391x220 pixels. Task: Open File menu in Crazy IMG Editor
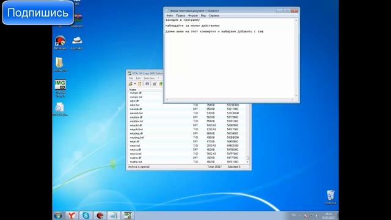(131, 78)
